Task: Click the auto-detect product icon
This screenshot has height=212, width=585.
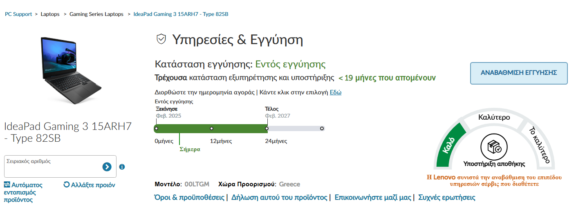Action: 7,185
